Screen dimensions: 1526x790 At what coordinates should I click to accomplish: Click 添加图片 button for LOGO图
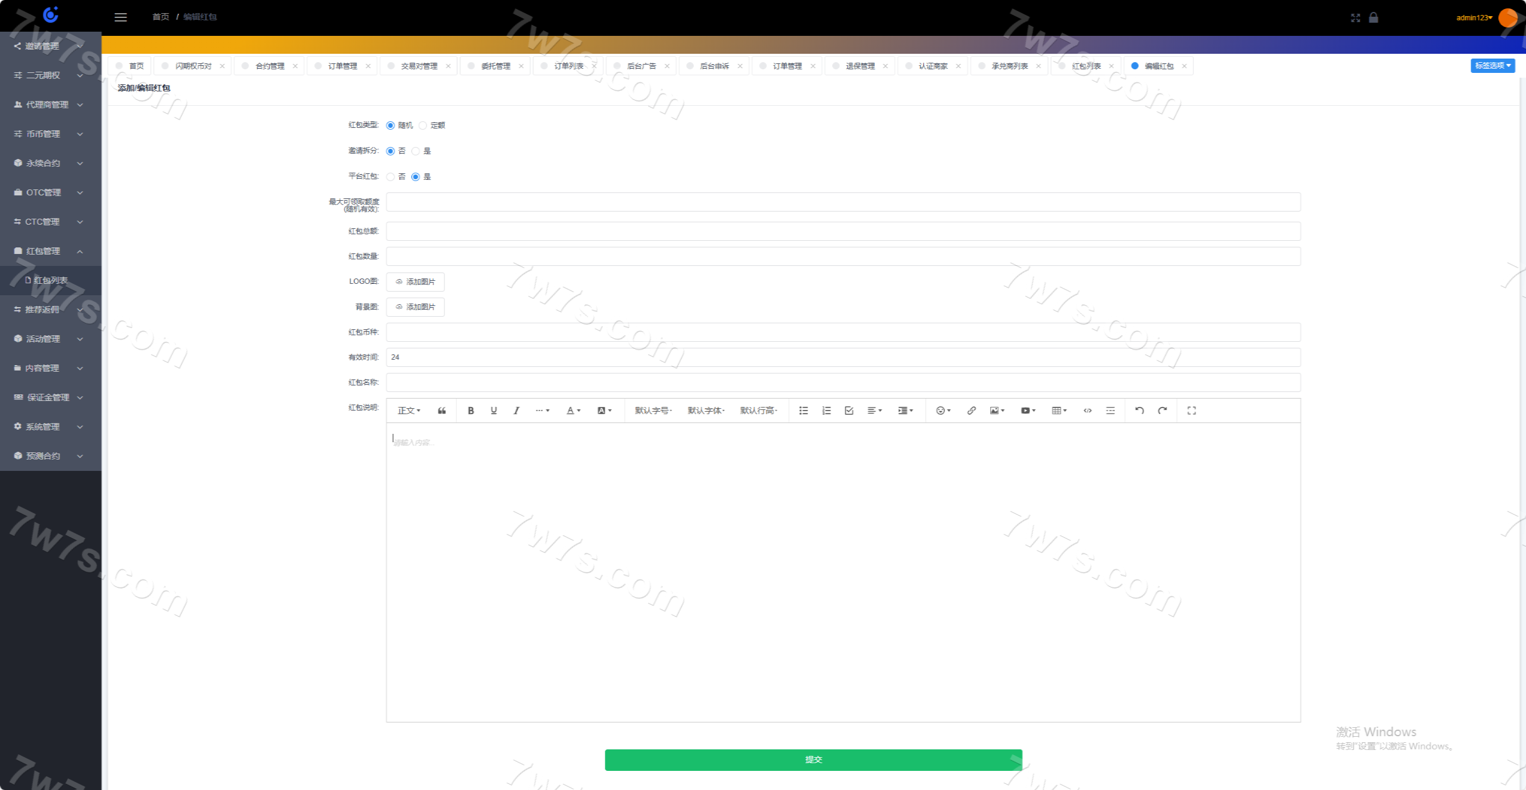(x=415, y=282)
